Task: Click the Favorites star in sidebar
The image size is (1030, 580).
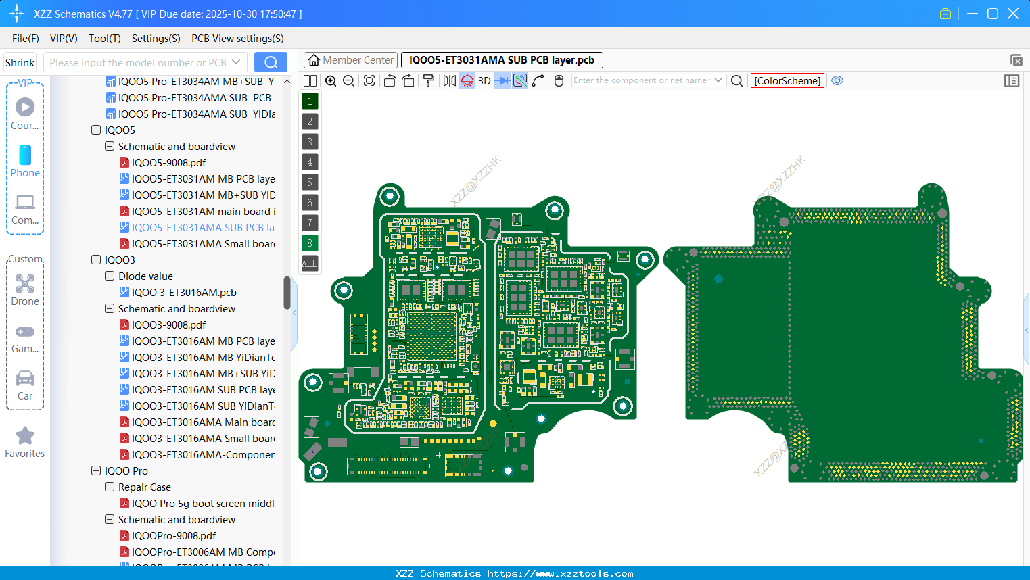Action: click(24, 436)
